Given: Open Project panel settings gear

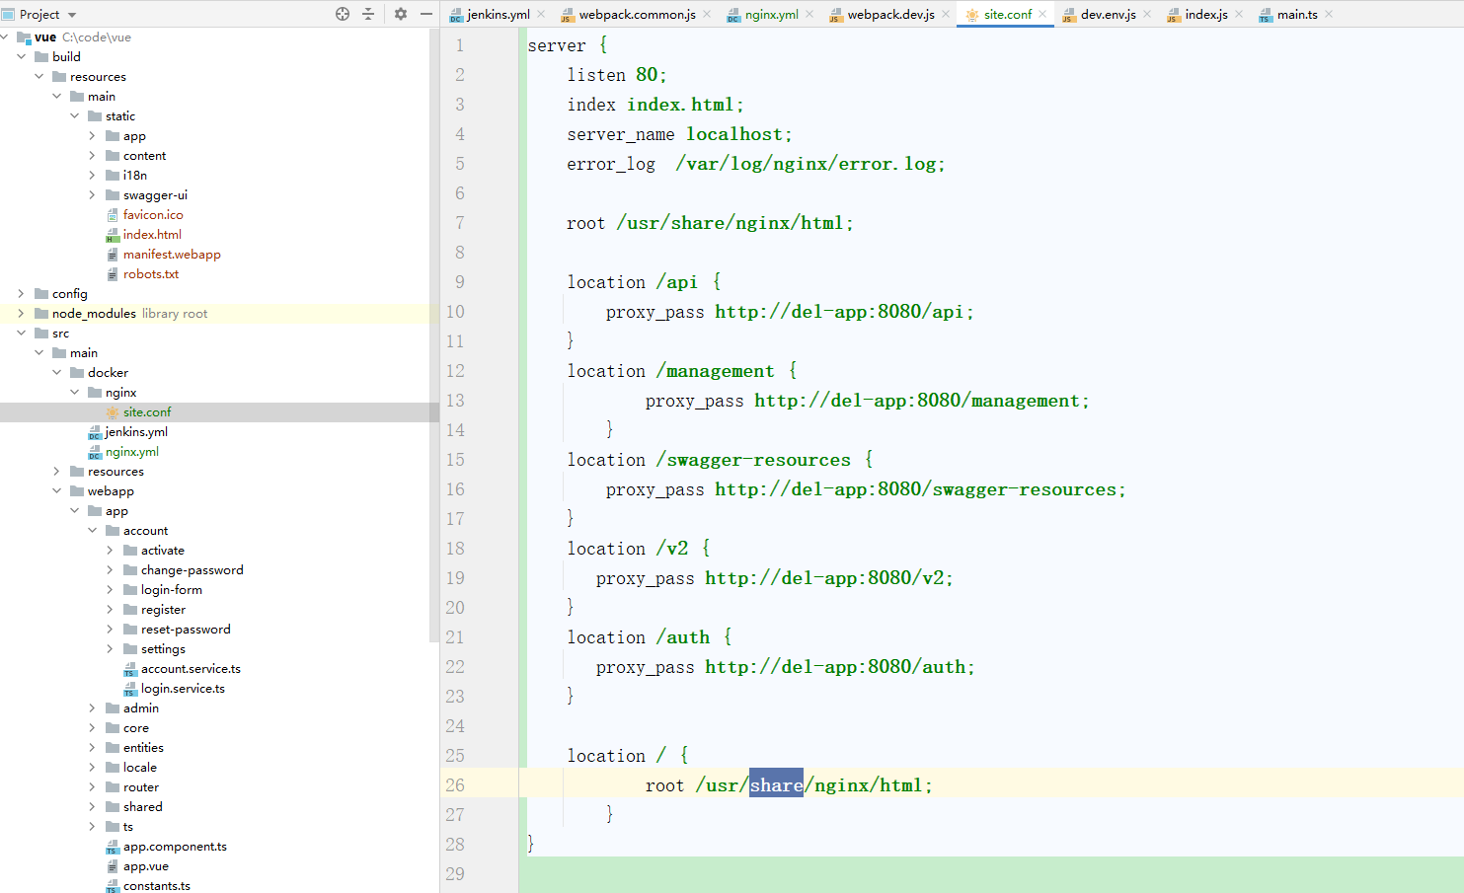Looking at the screenshot, I should pyautogui.click(x=401, y=14).
